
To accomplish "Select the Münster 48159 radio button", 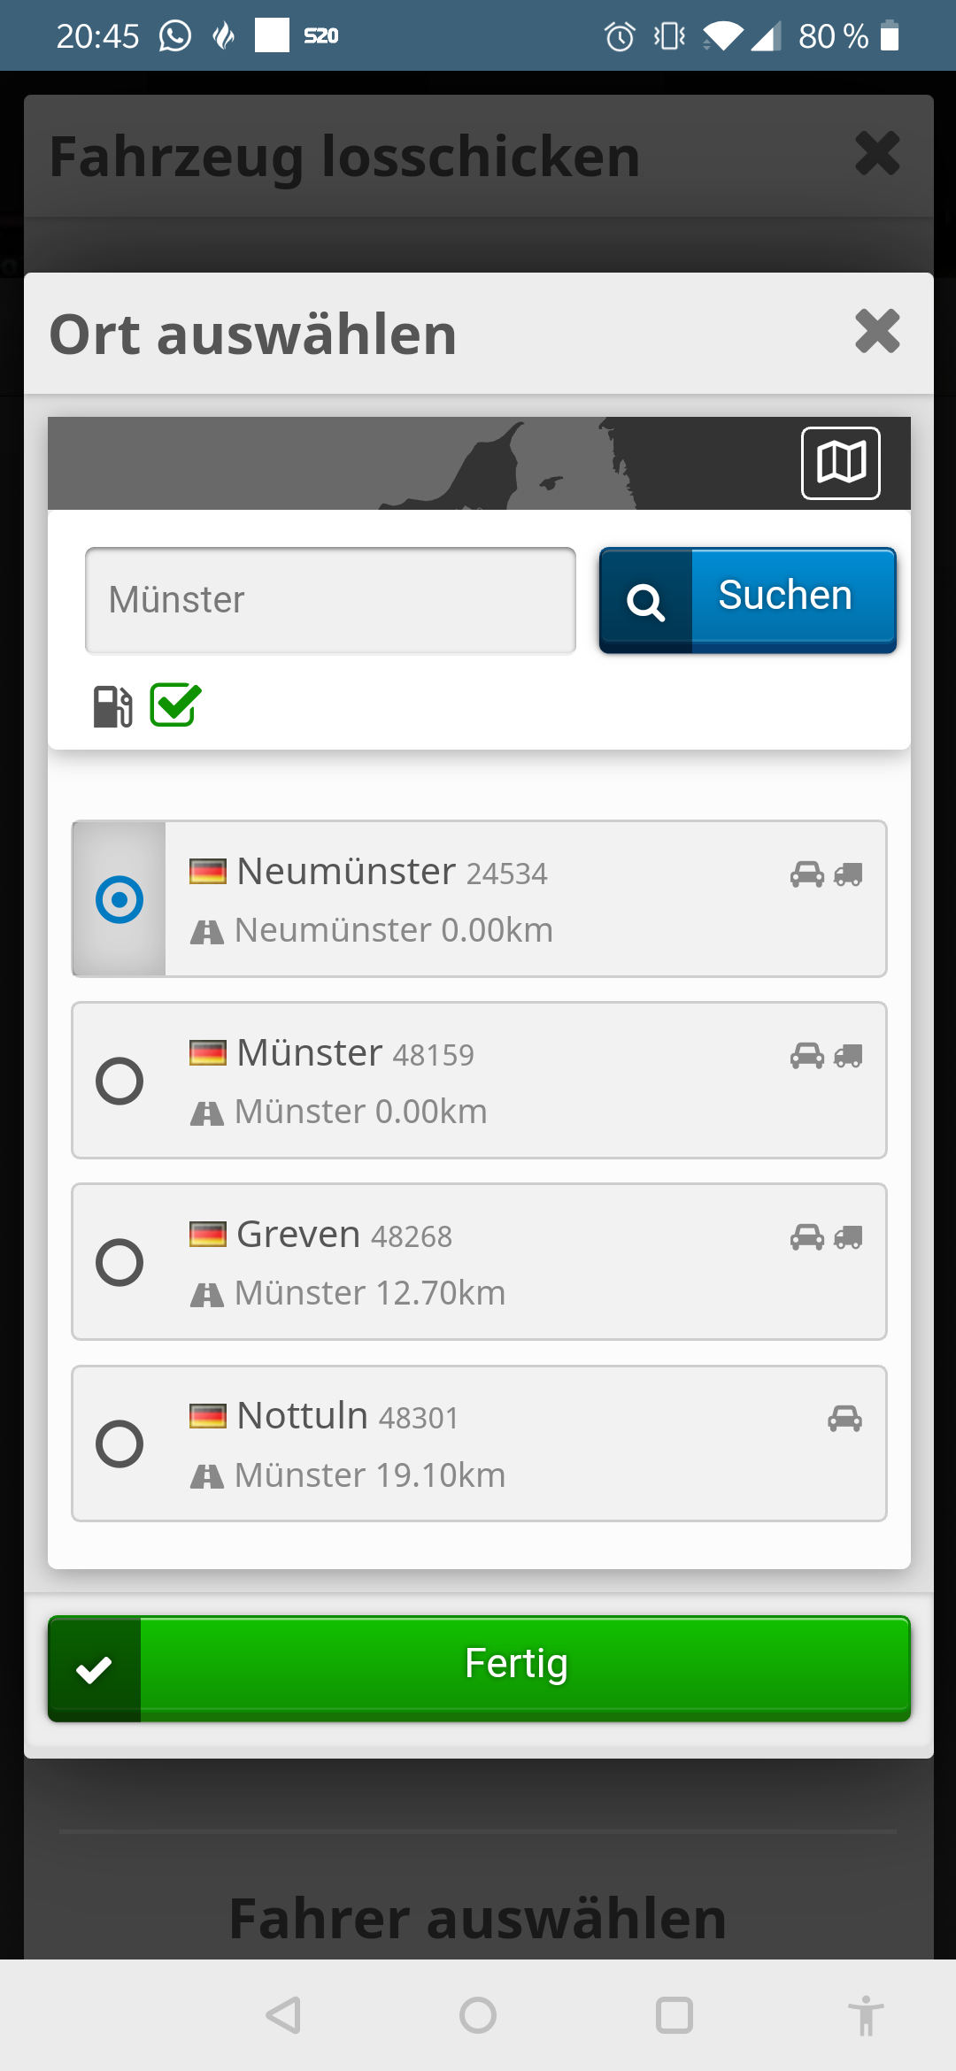I will [x=119, y=1081].
